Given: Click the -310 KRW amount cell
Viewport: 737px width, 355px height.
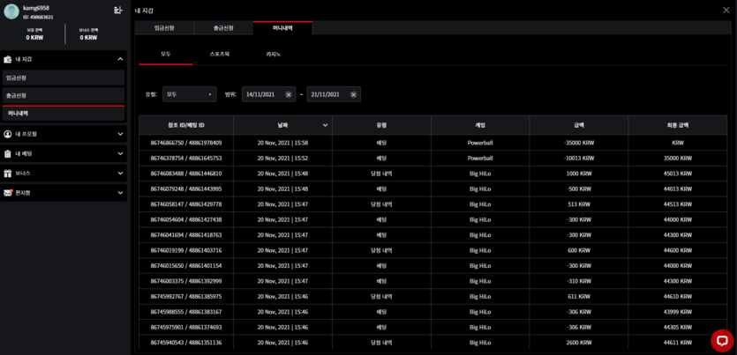Looking at the screenshot, I should 579,281.
